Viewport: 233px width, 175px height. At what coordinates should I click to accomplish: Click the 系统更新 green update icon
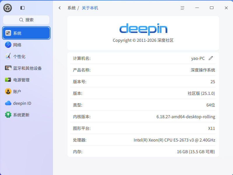[x=8, y=115]
